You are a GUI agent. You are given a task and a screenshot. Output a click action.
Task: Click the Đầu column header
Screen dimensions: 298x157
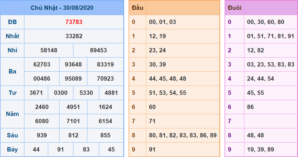(138, 8)
